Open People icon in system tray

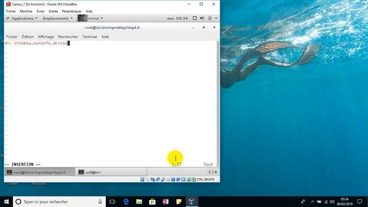pyautogui.click(x=303, y=202)
